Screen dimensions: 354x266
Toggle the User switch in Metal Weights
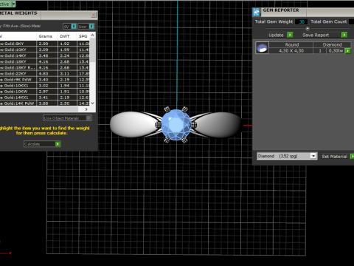pos(91,27)
